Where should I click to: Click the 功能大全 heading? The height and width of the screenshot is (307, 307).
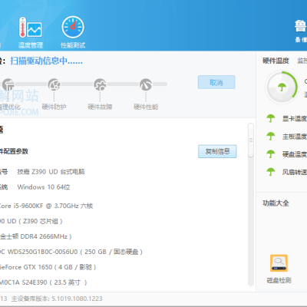point(276,203)
